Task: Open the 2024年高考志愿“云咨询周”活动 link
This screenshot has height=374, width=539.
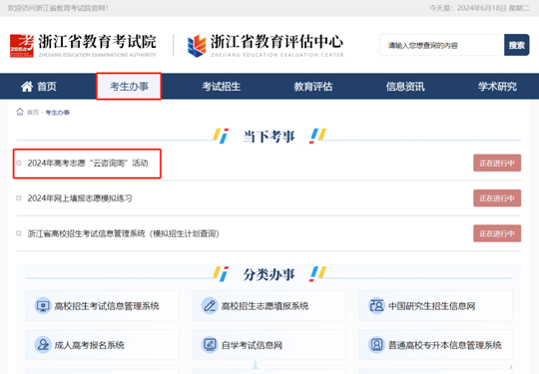Action: point(88,164)
